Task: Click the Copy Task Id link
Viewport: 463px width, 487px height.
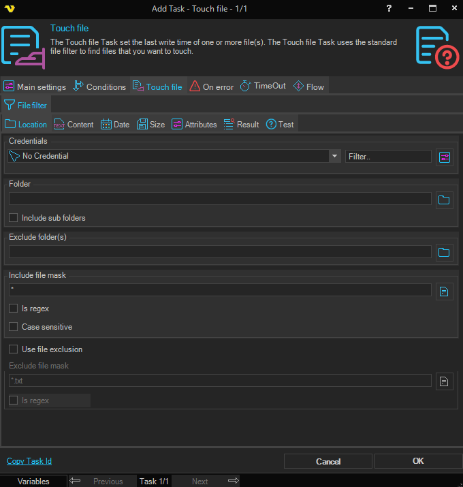Action: [29, 461]
